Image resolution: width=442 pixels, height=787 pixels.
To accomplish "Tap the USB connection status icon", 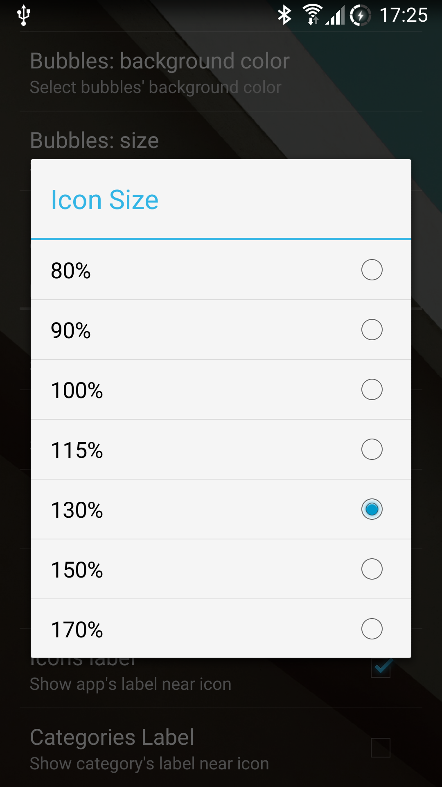I will pyautogui.click(x=24, y=15).
